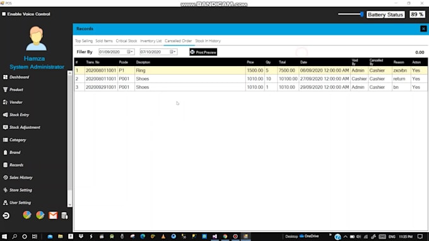
Task: Click the sidebar vertical scrollbar
Action: click(70, 132)
